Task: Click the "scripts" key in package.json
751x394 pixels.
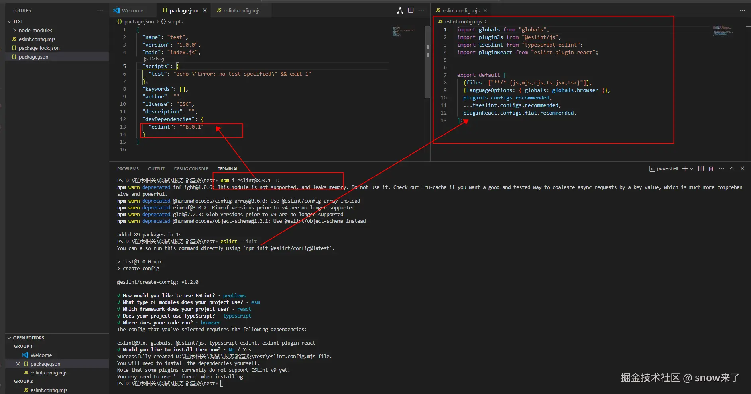Action: click(156, 66)
